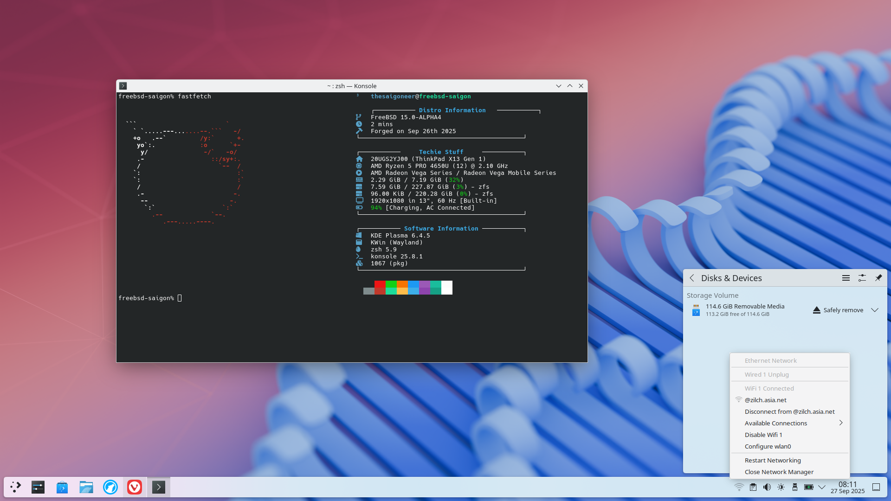Select Configure wlan0 in network menu
891x501 pixels.
coord(768,446)
